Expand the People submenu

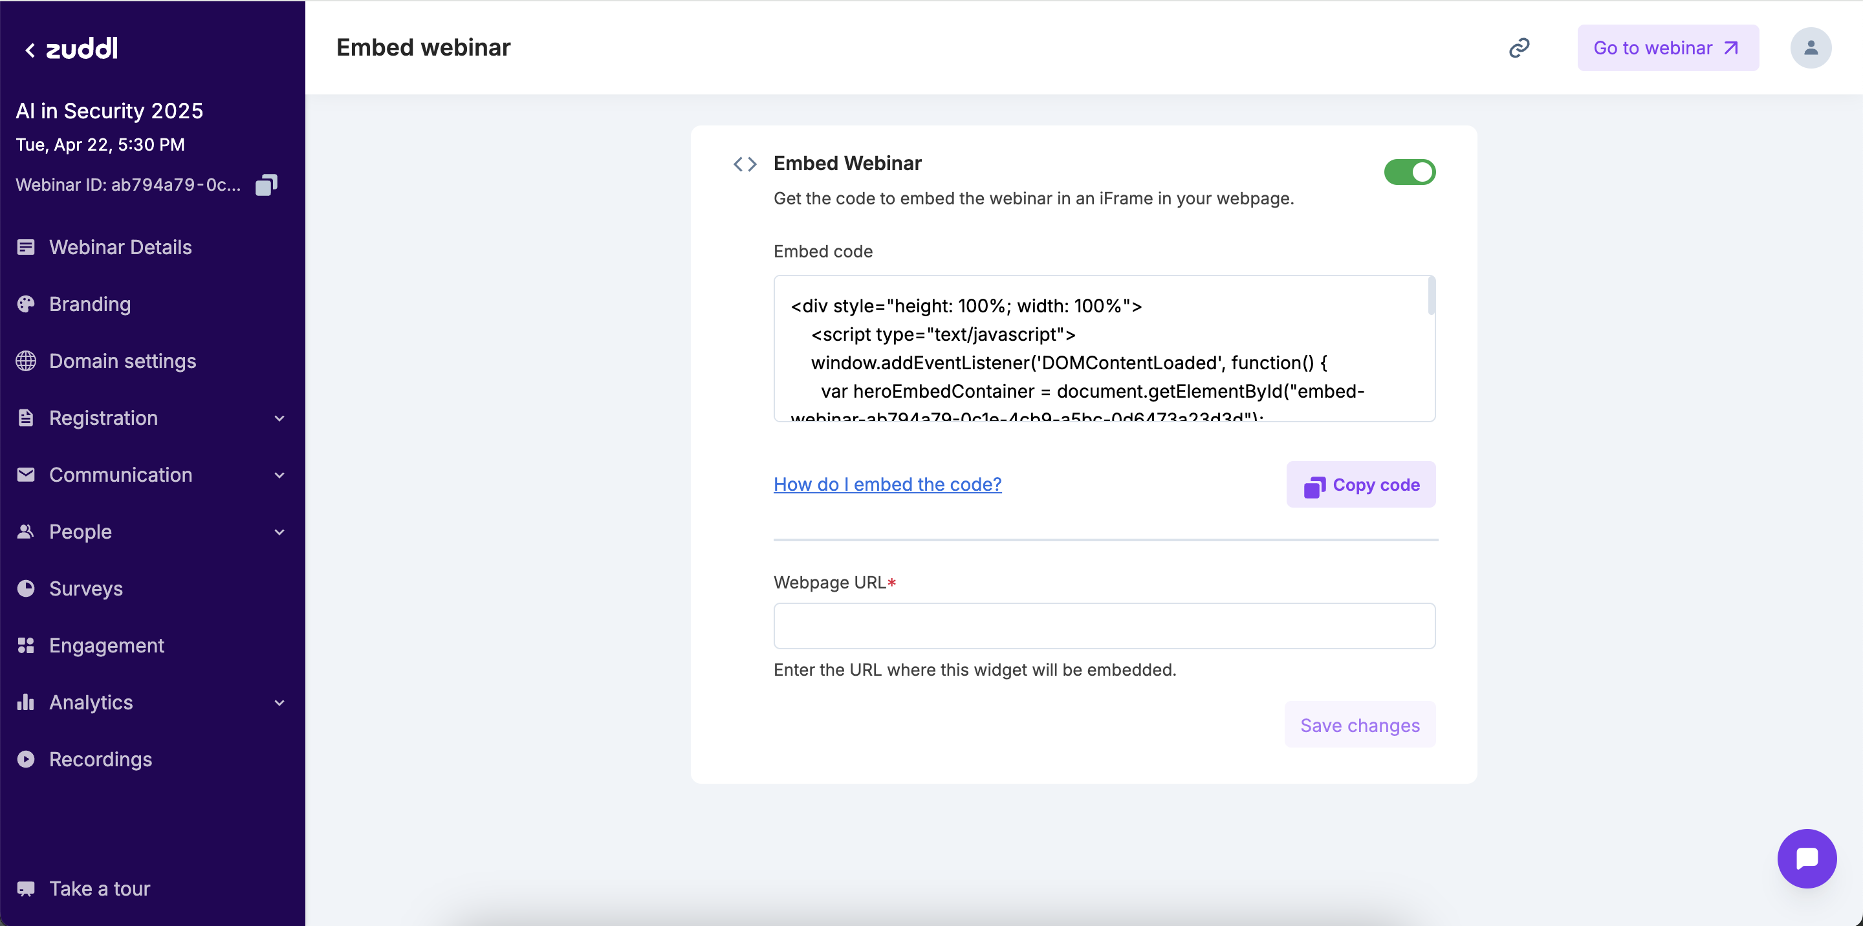[x=279, y=532]
